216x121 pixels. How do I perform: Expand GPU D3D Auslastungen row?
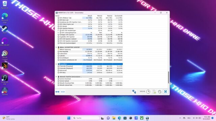58,31
